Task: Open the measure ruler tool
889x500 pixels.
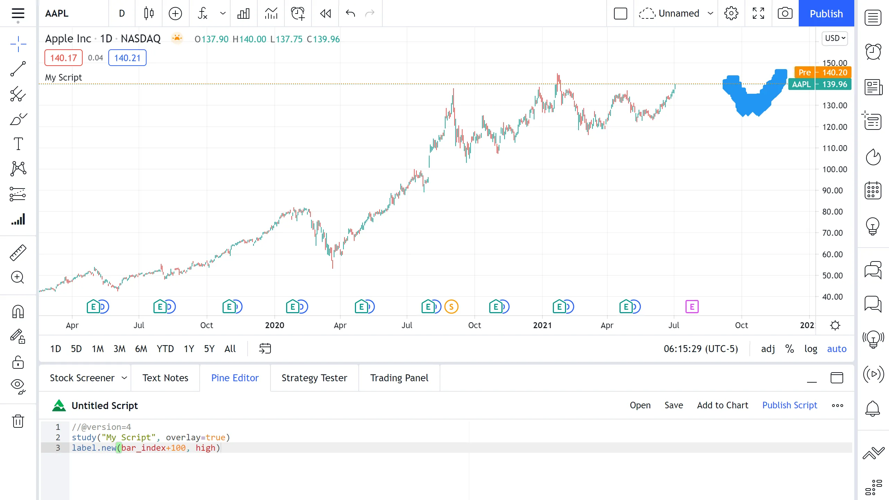Action: pyautogui.click(x=18, y=252)
